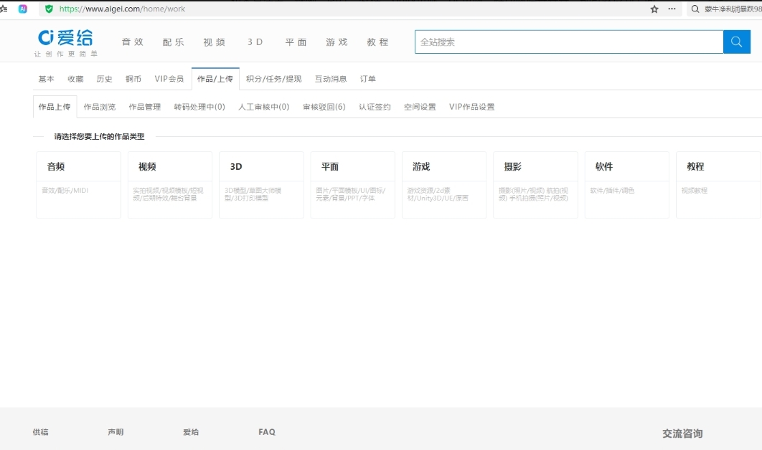762x450 pixels.
Task: Click the 请选择您要上传的作品类型 heading text
Action: click(99, 136)
